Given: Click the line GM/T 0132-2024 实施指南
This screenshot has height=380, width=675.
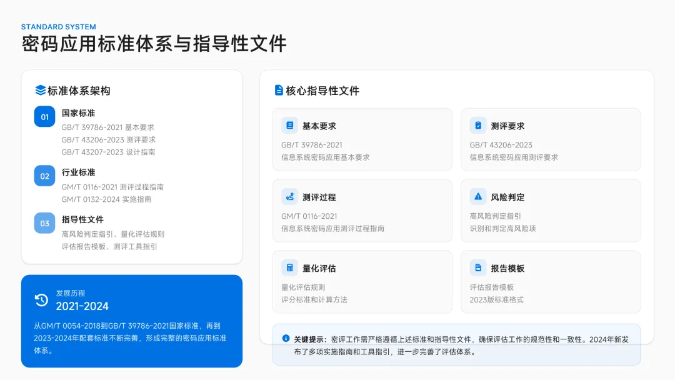Looking at the screenshot, I should point(106,199).
